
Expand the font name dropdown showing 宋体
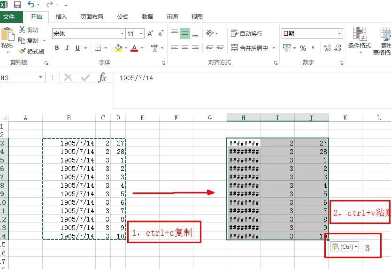[x=122, y=33]
